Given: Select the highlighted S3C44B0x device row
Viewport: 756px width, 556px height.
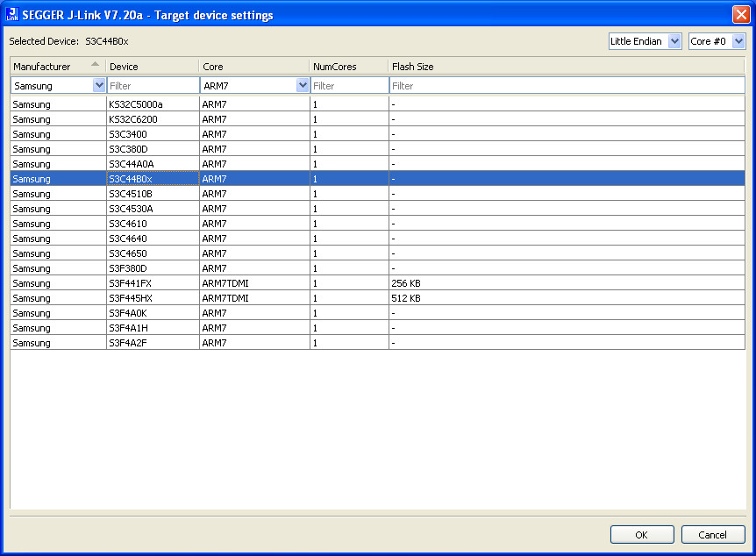Looking at the screenshot, I should (377, 179).
